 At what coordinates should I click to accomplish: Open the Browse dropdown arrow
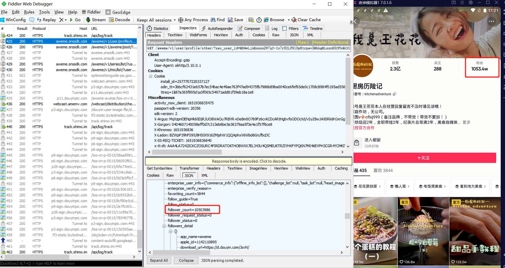coord(288,20)
